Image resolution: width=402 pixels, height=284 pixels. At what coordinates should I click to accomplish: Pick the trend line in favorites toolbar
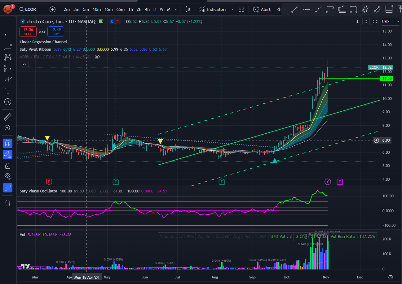click(295, 9)
